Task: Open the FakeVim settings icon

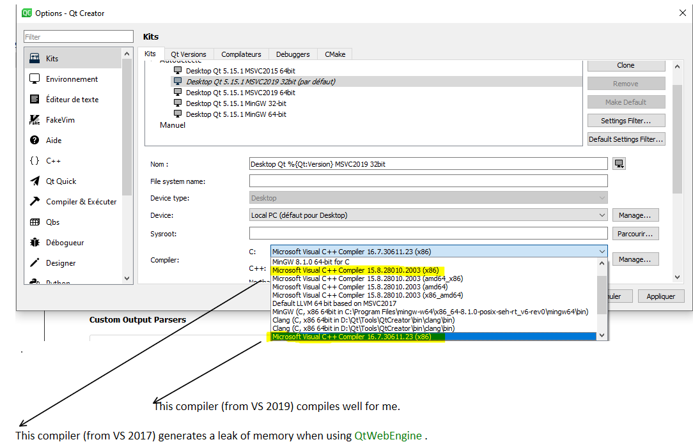Action: 35,119
